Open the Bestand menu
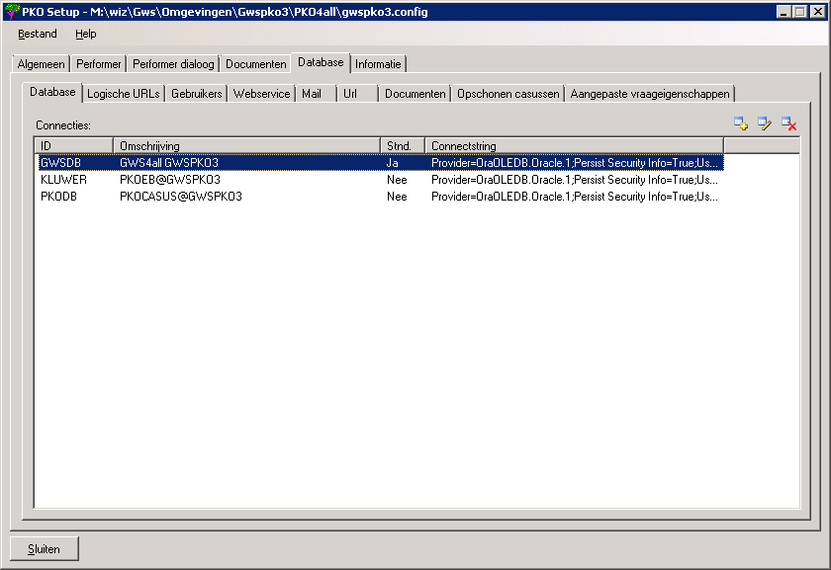 [x=38, y=34]
